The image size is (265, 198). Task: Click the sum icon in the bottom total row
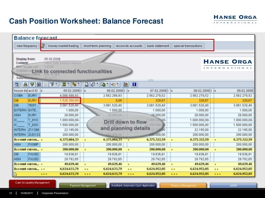(15, 174)
